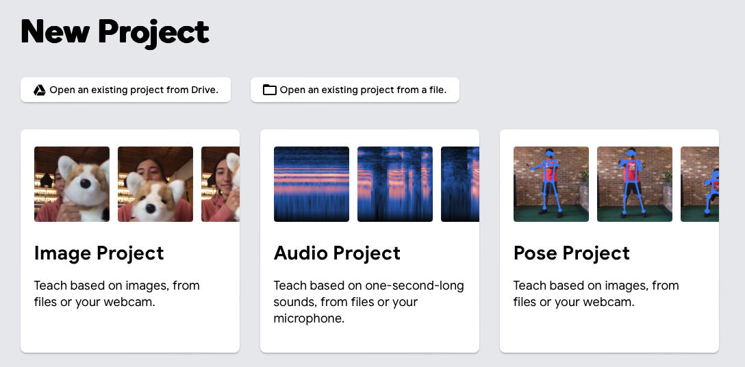Open an existing project from Drive

(x=134, y=90)
